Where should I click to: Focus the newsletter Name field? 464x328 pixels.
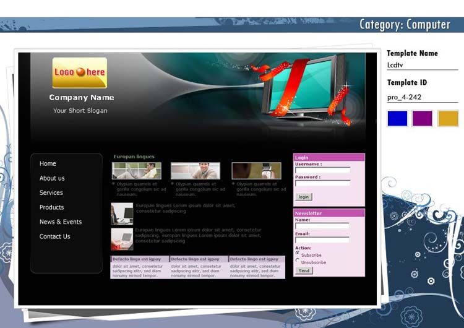click(322, 226)
